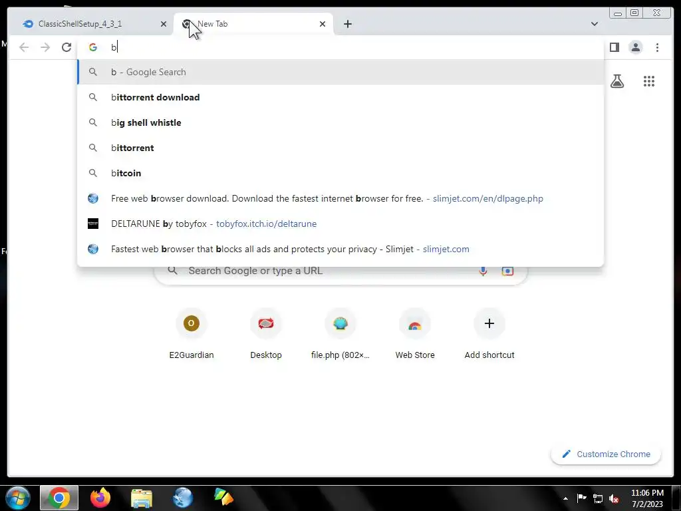This screenshot has height=511, width=681.
Task: Search by image with the Lens icon
Action: pos(507,271)
